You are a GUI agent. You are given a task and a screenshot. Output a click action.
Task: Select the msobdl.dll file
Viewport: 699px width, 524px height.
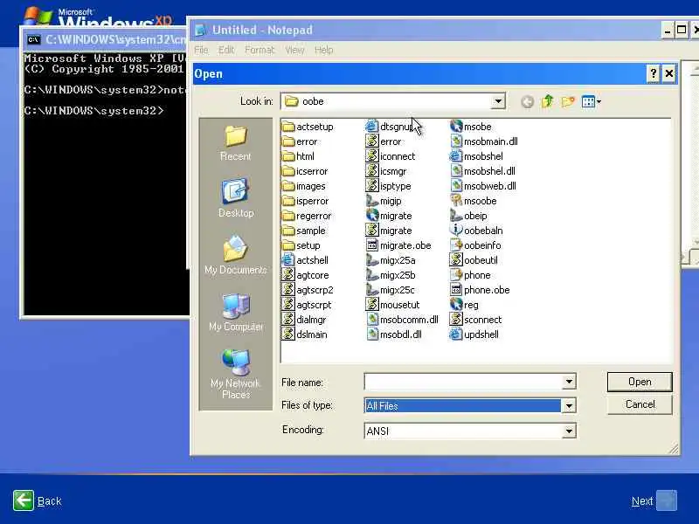pos(394,334)
